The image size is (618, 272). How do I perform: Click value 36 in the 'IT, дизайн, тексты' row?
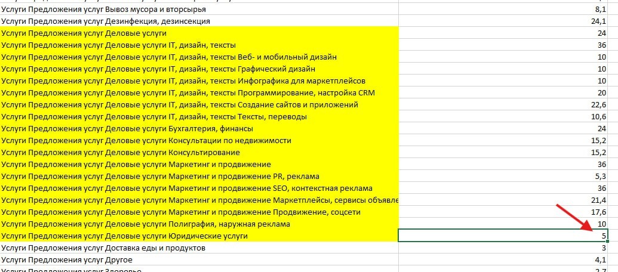click(x=503, y=45)
